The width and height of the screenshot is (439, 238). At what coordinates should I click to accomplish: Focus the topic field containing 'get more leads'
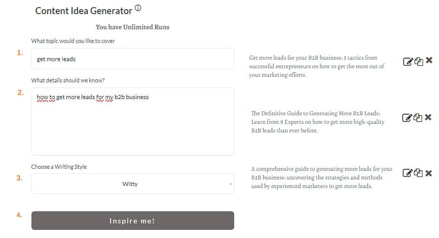click(133, 59)
